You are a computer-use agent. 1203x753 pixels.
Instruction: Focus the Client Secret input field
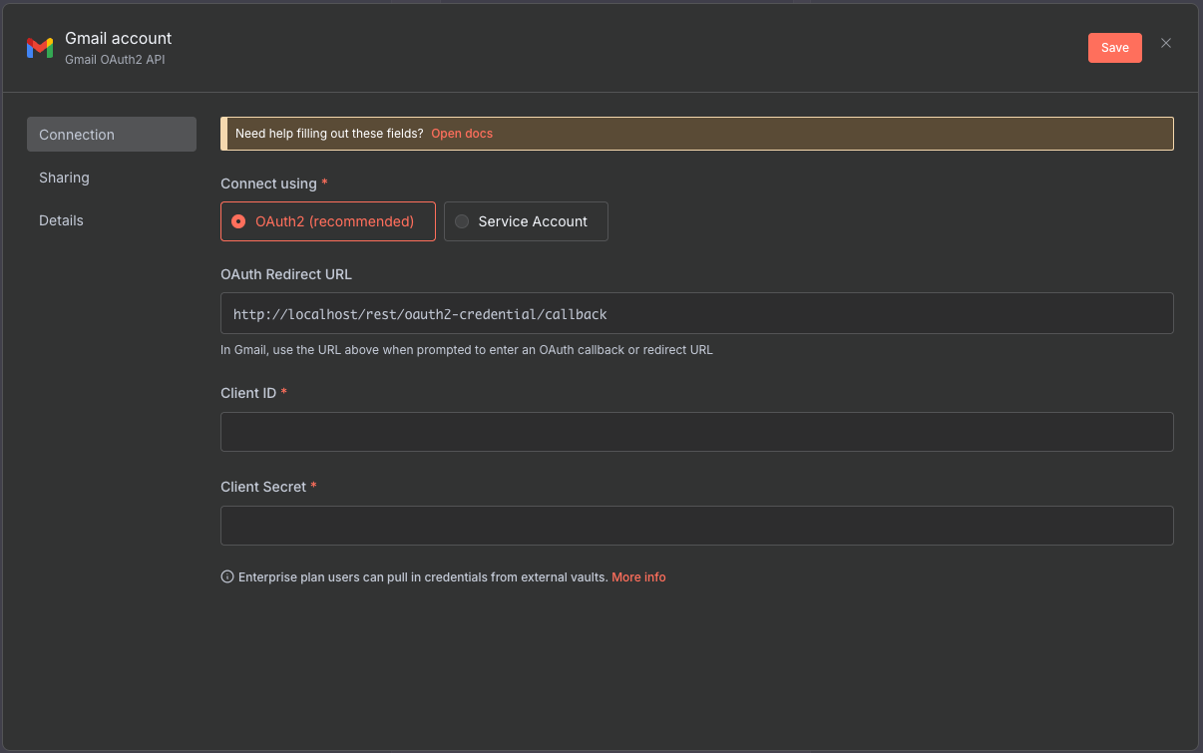coord(696,526)
